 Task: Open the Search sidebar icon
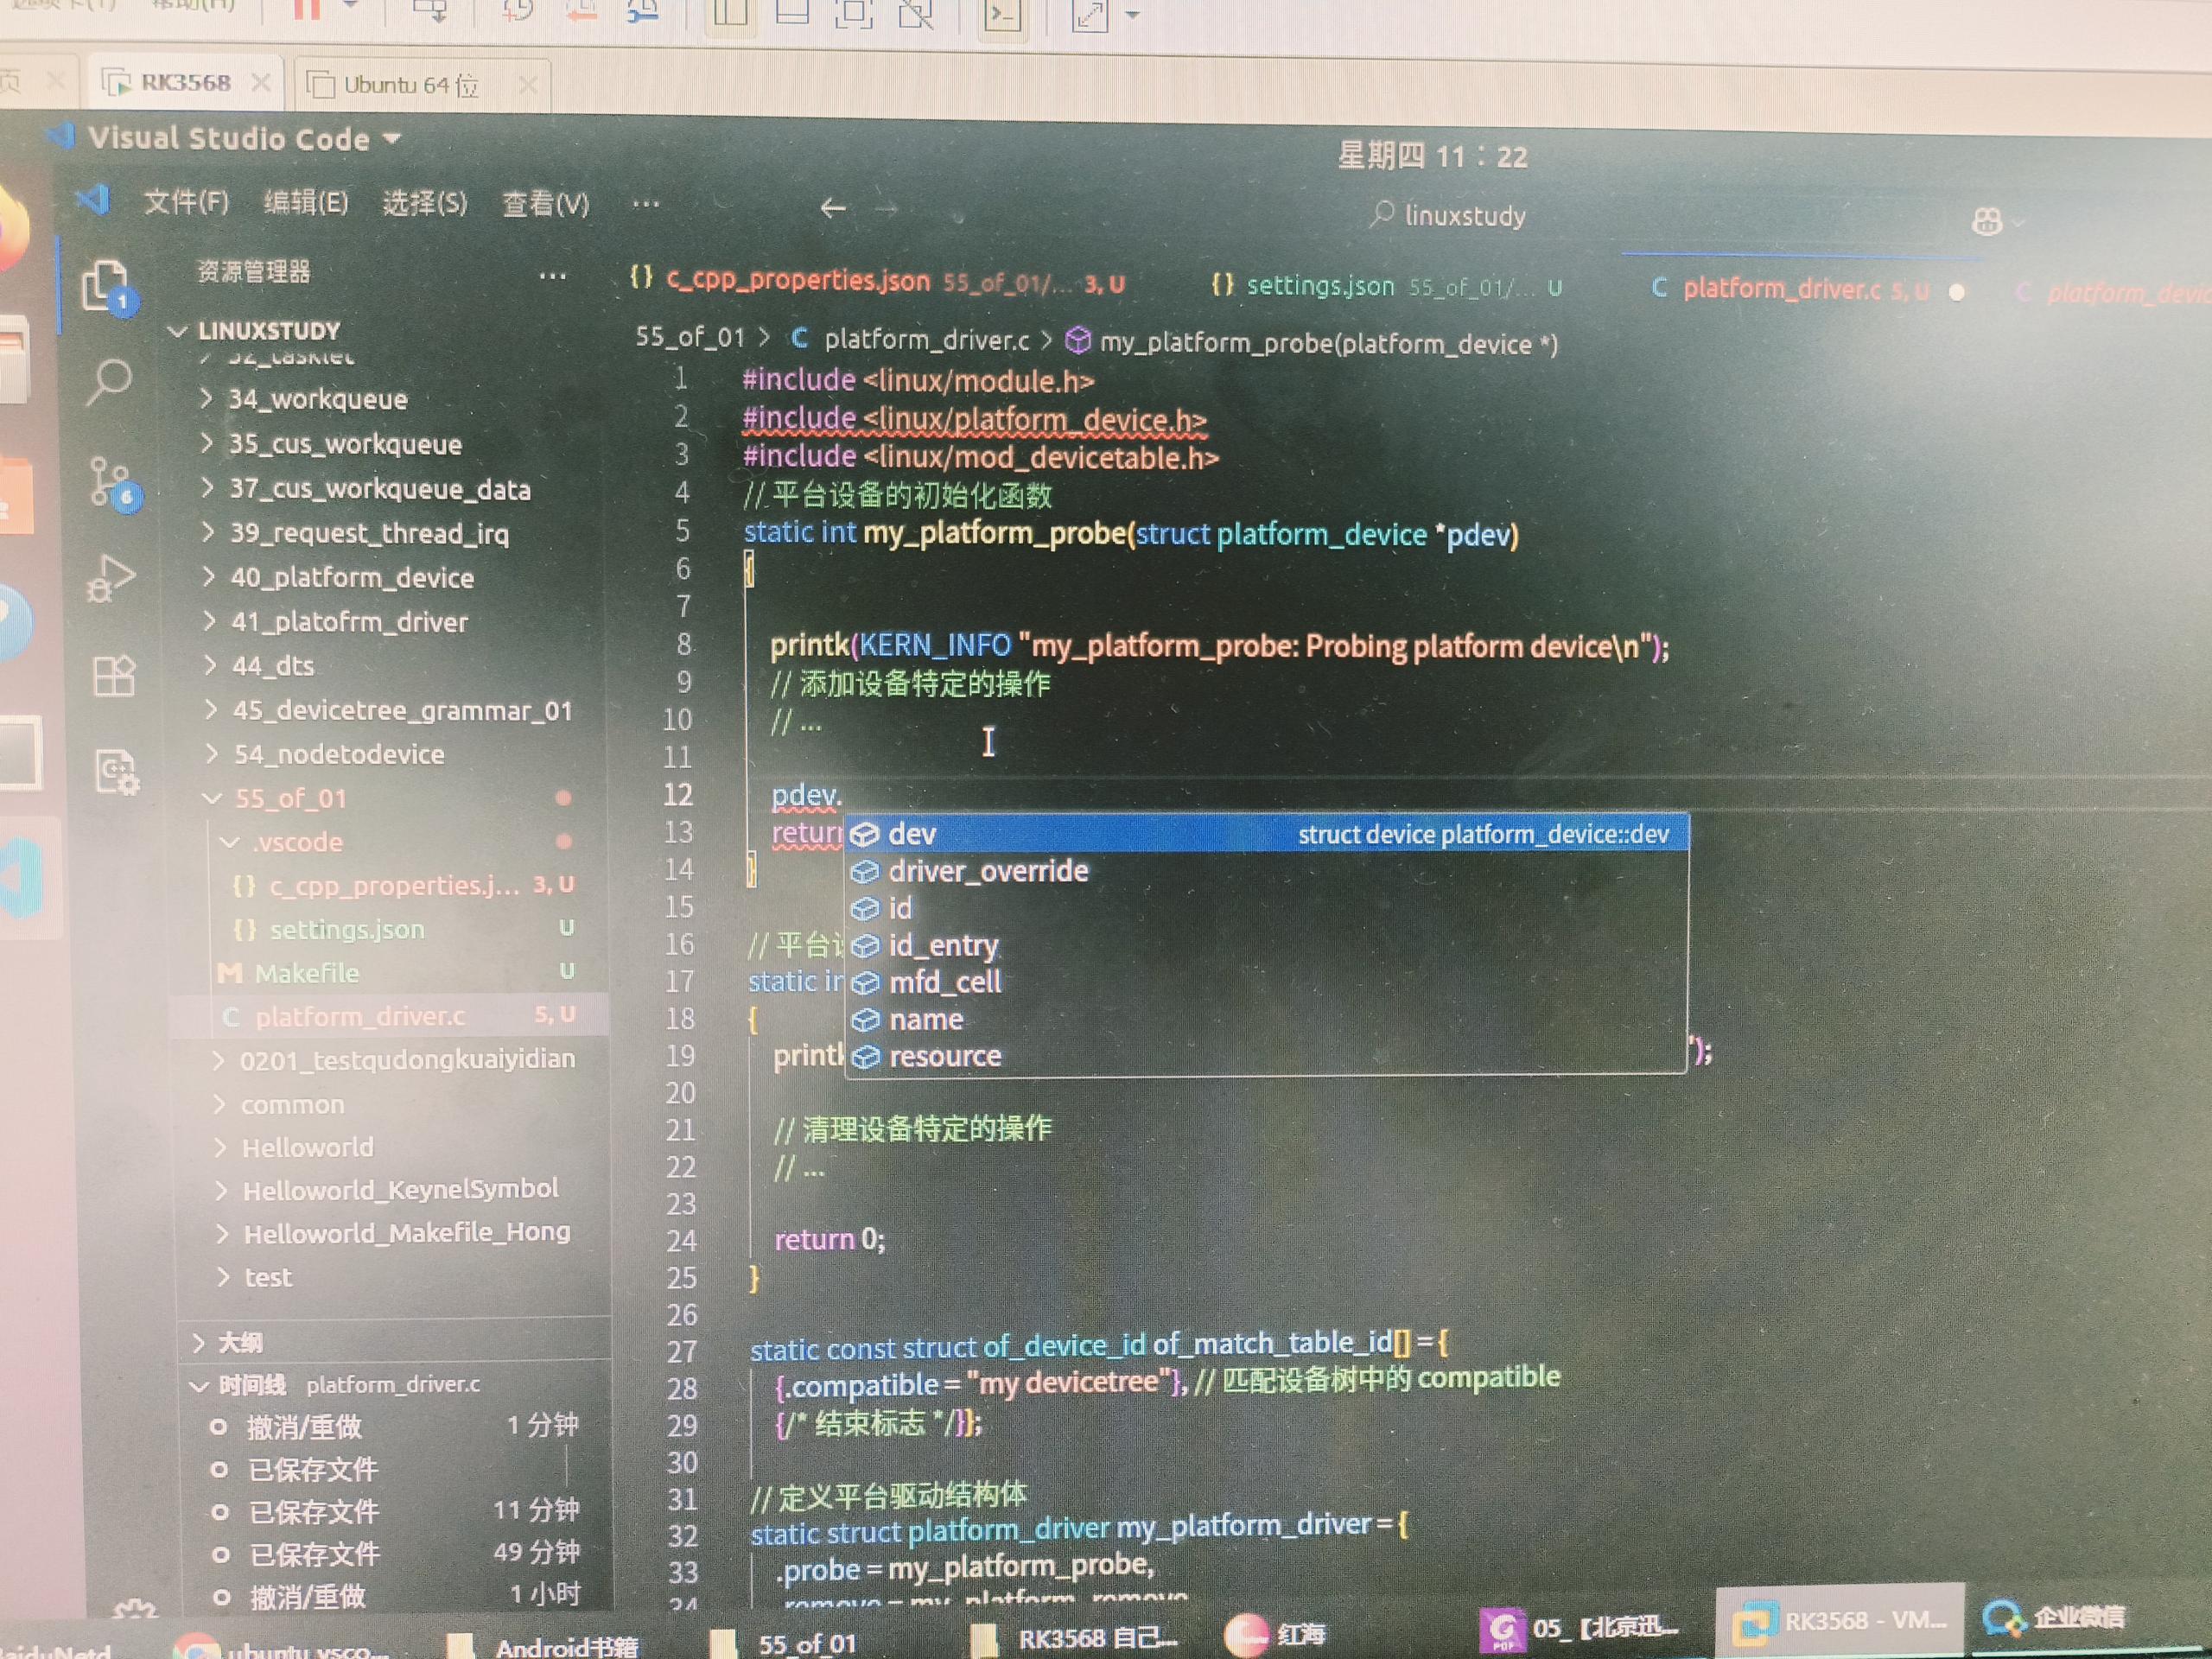point(109,381)
